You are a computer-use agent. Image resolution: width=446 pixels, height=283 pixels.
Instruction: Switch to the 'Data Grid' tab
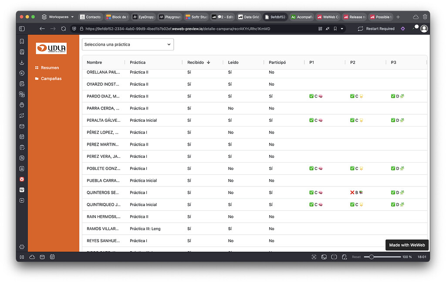point(249,16)
